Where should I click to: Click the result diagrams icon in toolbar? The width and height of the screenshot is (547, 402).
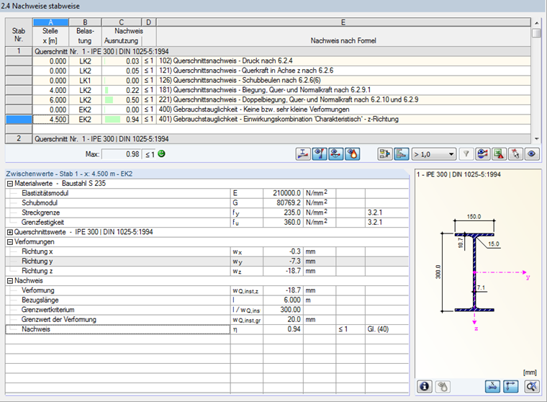point(482,153)
